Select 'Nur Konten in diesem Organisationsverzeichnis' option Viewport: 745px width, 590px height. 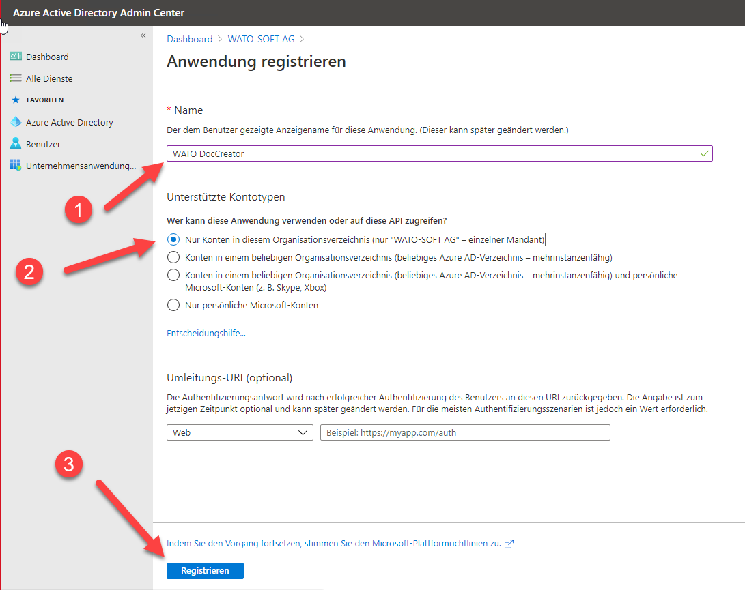tap(173, 239)
